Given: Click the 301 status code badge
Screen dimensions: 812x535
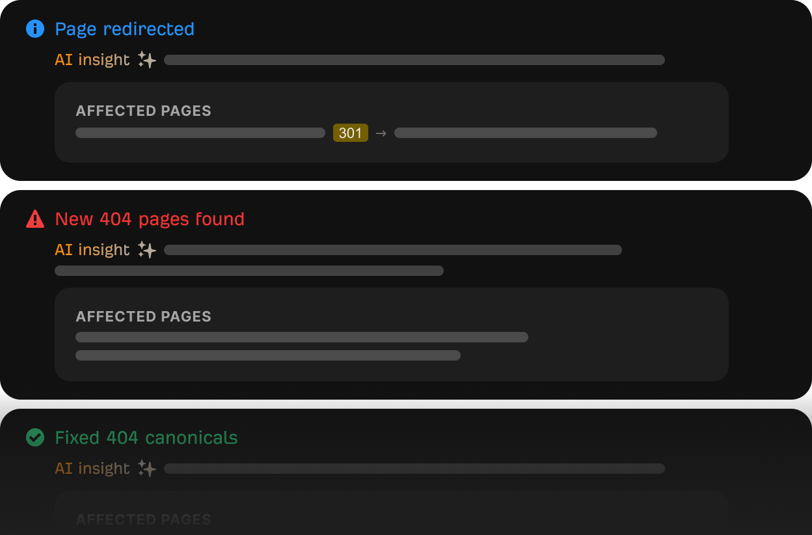Looking at the screenshot, I should point(350,133).
